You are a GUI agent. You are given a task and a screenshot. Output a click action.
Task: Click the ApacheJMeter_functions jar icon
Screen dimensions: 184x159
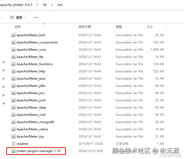pyautogui.click(x=13, y=64)
